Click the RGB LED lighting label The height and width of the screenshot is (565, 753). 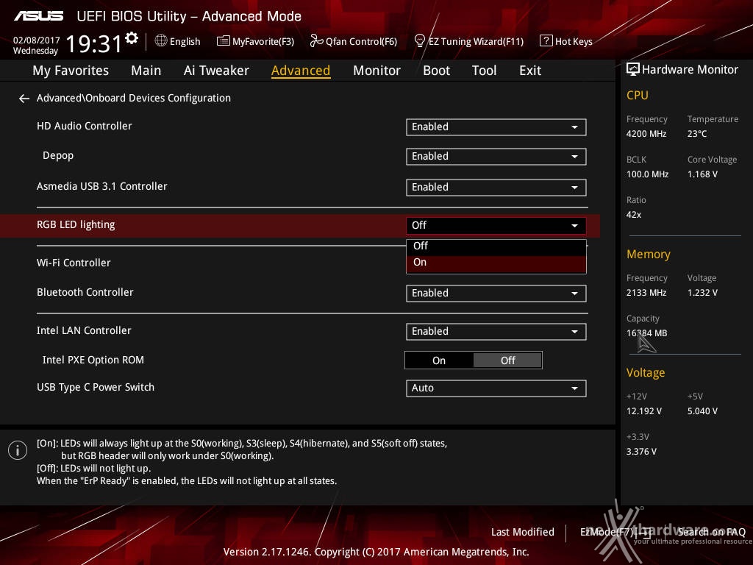pyautogui.click(x=76, y=225)
